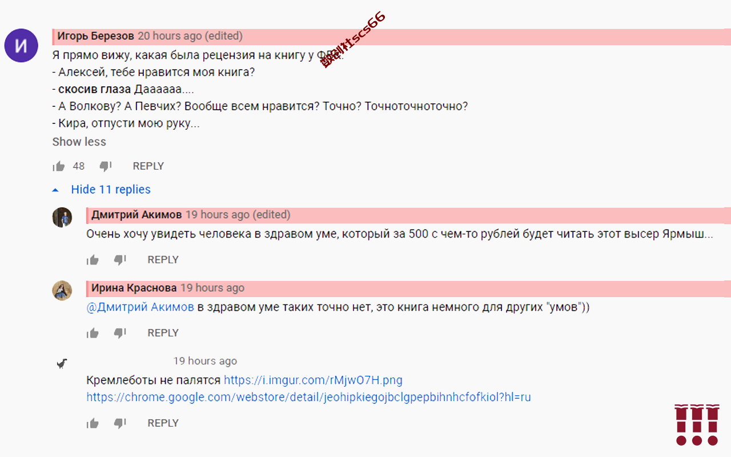Like Игорь Березов's comment with thumbs up
The image size is (731, 457).
pos(59,166)
